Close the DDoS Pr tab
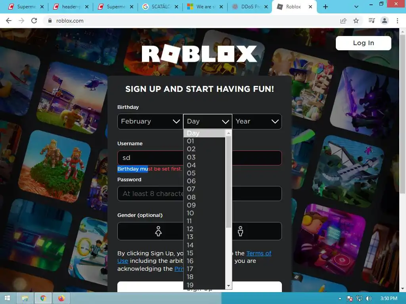Image resolution: width=406 pixels, height=304 pixels. tap(266, 7)
